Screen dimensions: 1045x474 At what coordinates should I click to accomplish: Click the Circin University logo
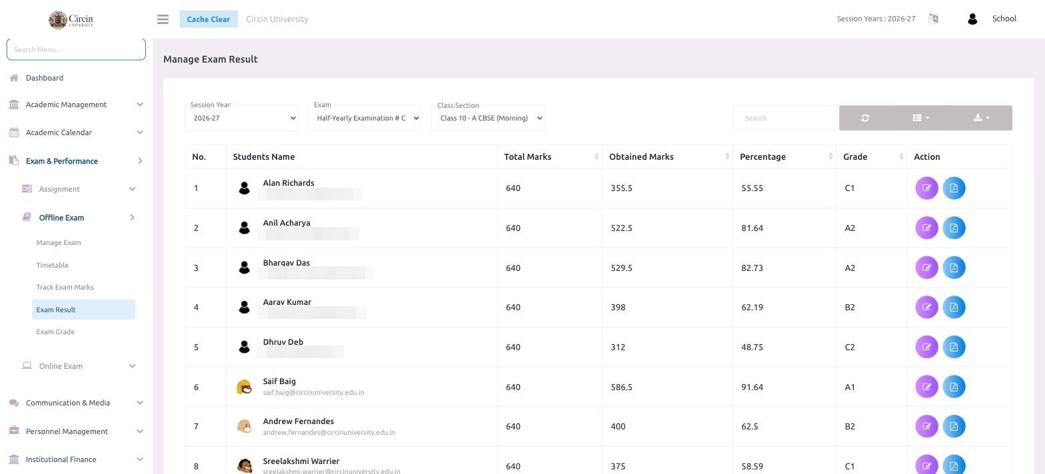pyautogui.click(x=71, y=19)
